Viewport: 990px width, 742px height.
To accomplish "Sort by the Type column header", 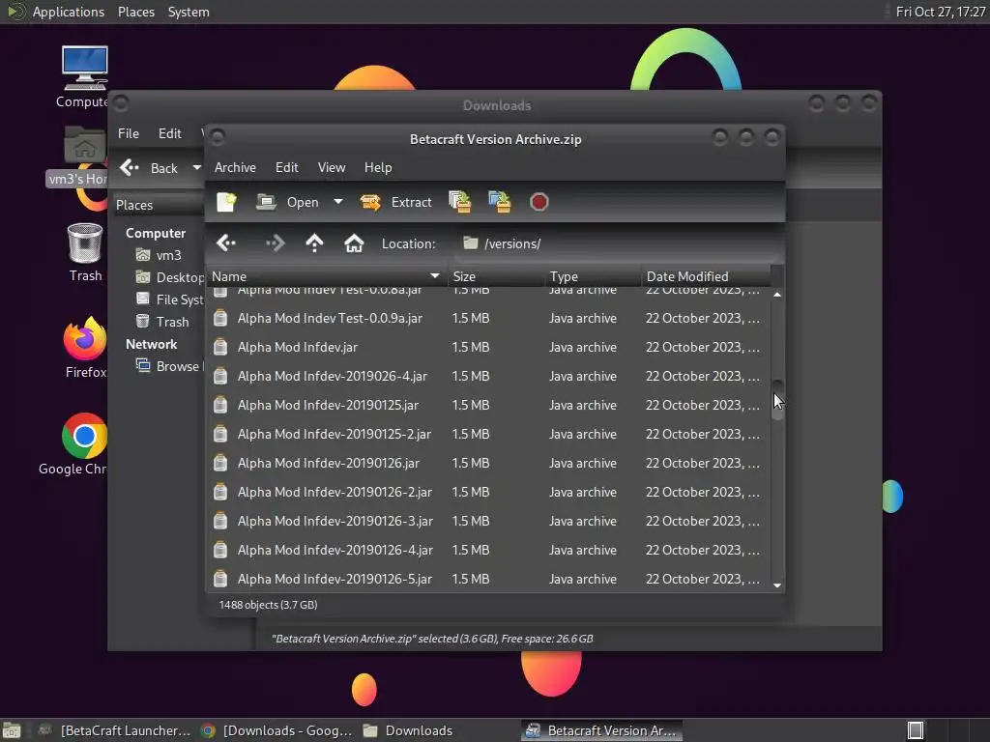I will [x=593, y=276].
